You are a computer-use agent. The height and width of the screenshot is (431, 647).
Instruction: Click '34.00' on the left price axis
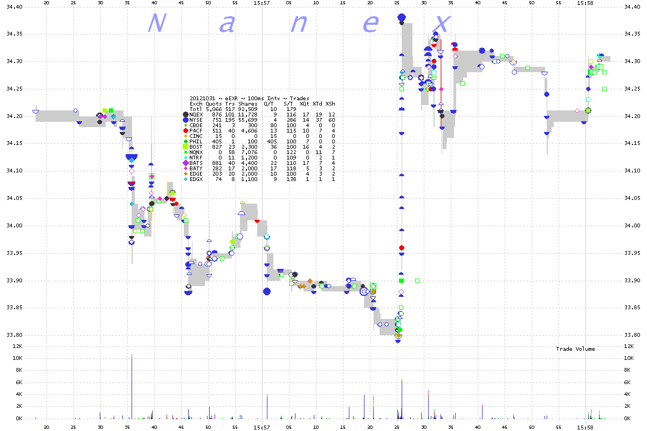(13, 225)
